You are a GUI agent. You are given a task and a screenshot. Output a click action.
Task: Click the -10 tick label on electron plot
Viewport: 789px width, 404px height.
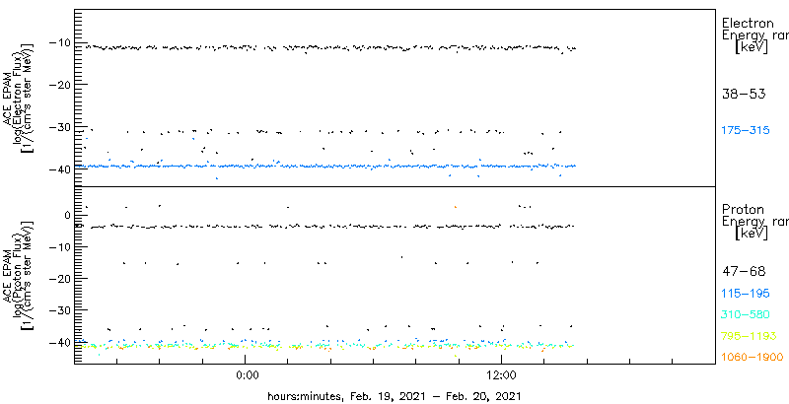[x=60, y=42]
